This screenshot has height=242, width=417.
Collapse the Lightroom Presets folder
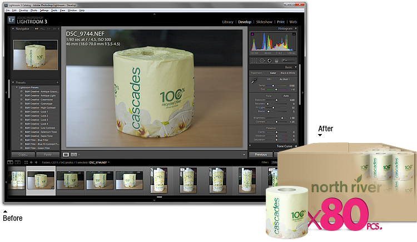pyautogui.click(x=16, y=87)
